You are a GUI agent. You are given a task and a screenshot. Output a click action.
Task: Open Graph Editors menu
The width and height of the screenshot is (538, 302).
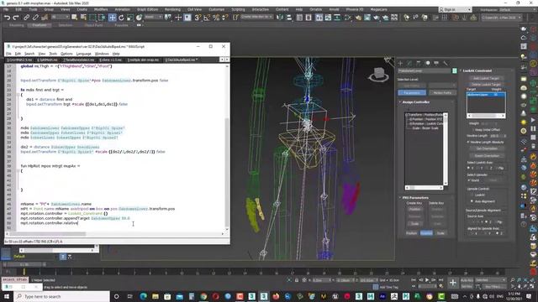148,9
